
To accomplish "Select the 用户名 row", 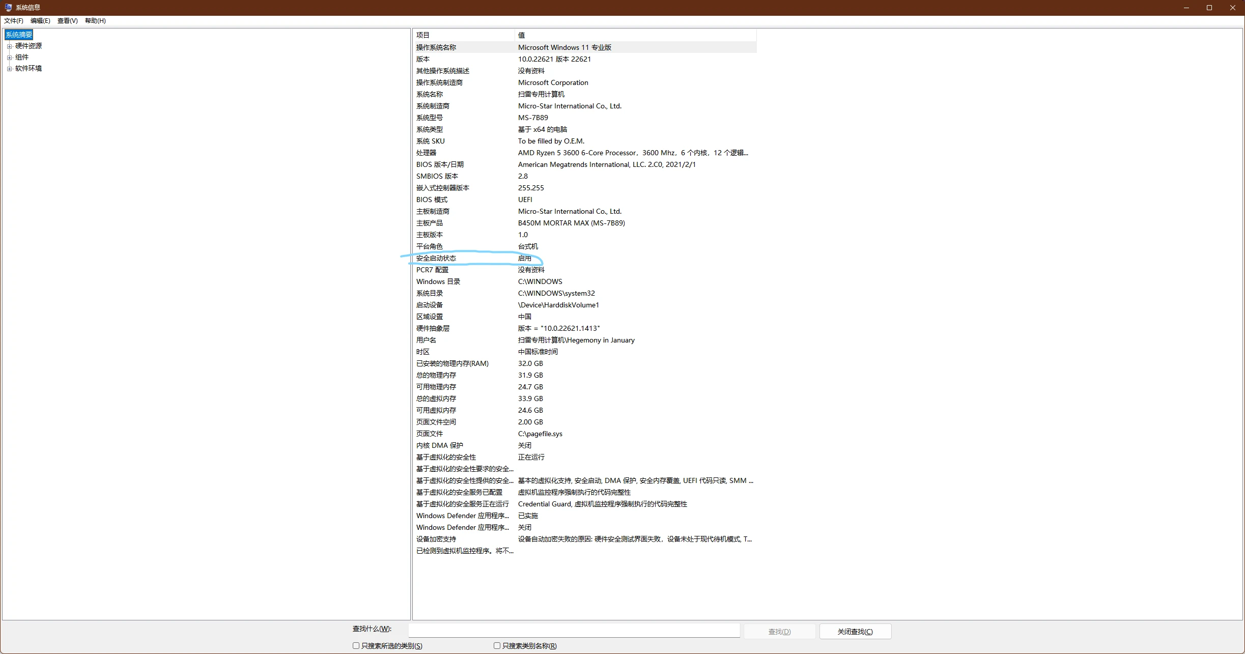I will [585, 340].
